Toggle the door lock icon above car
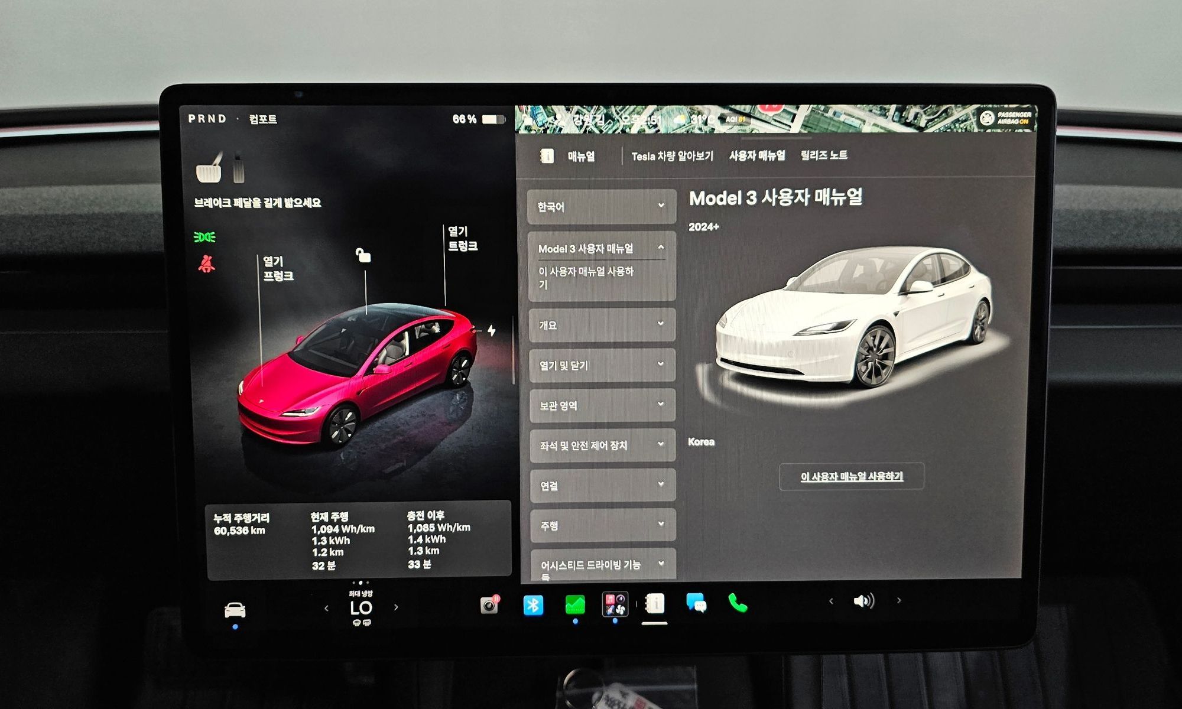 (363, 255)
